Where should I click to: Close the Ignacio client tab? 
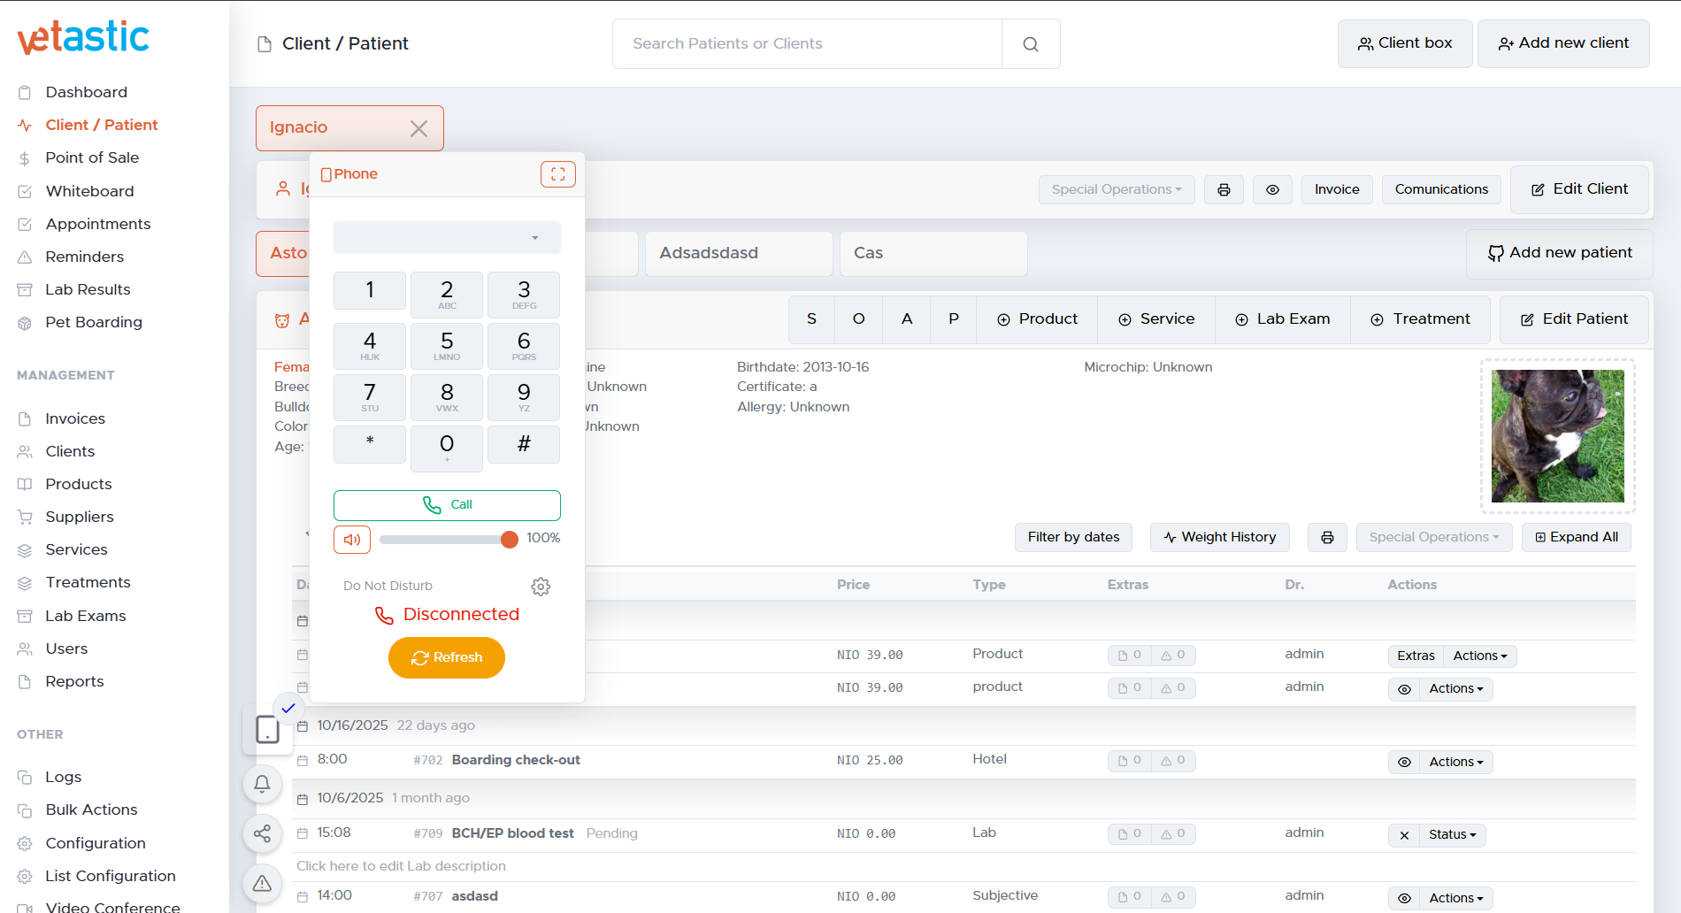coord(418,128)
